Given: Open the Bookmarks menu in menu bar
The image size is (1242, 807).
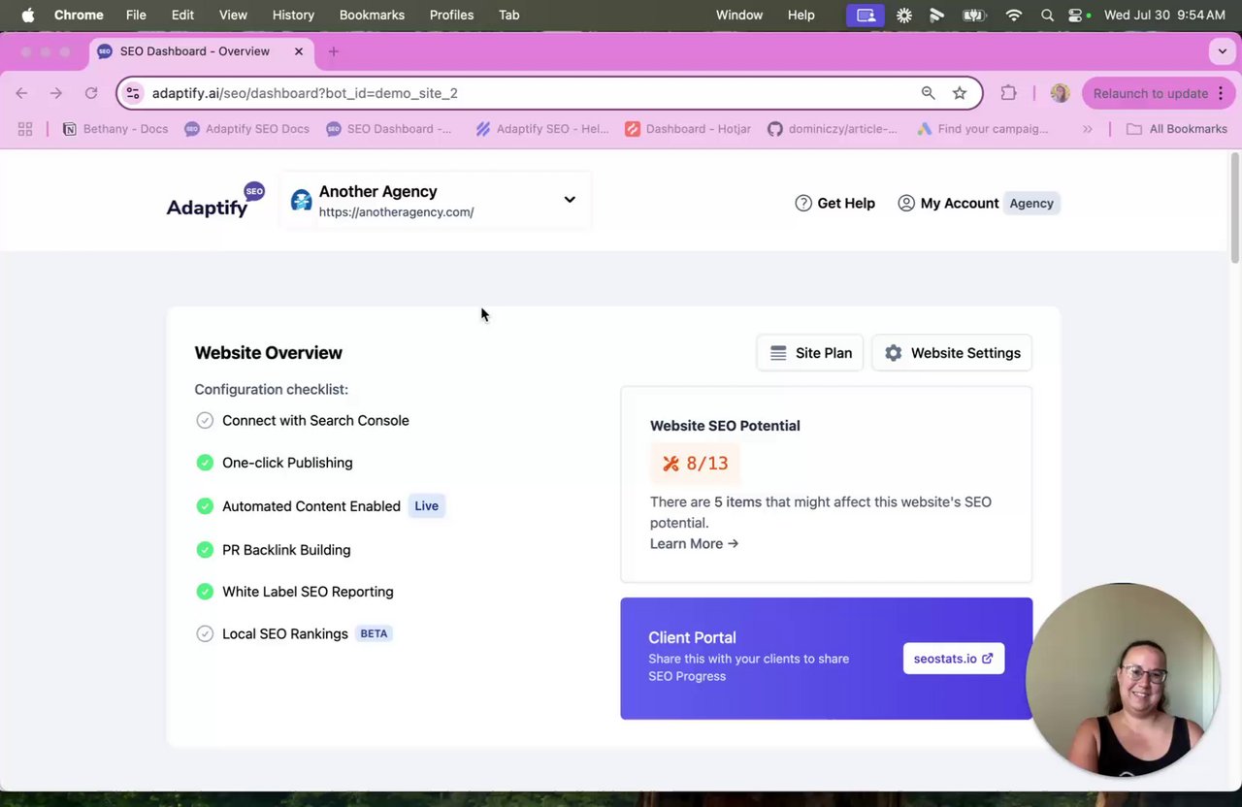Looking at the screenshot, I should (x=372, y=15).
